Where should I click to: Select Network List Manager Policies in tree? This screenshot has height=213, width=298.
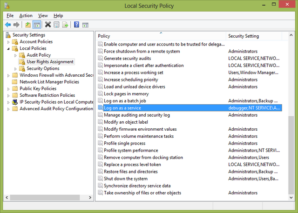coord(49,82)
